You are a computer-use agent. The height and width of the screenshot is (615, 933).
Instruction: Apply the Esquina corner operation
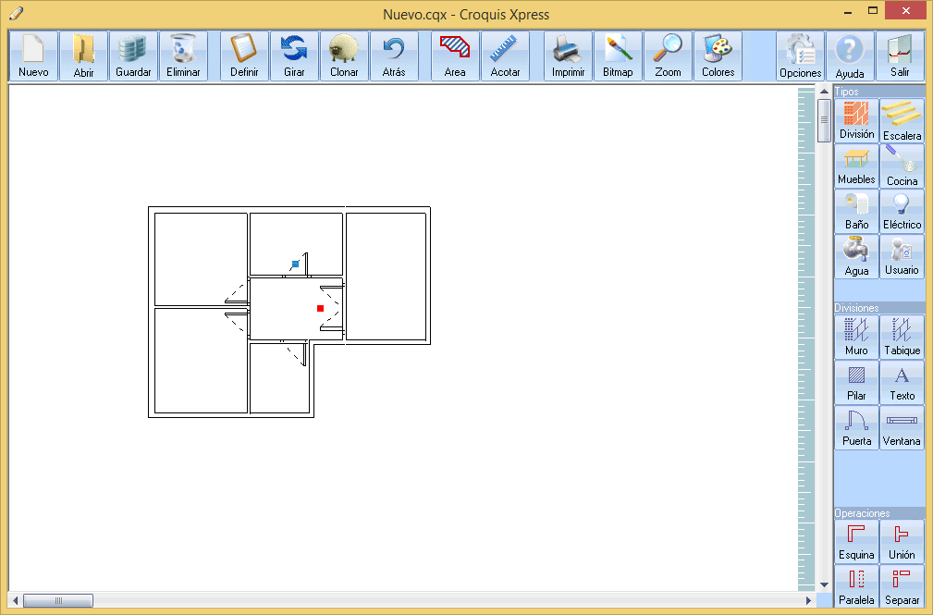(856, 541)
